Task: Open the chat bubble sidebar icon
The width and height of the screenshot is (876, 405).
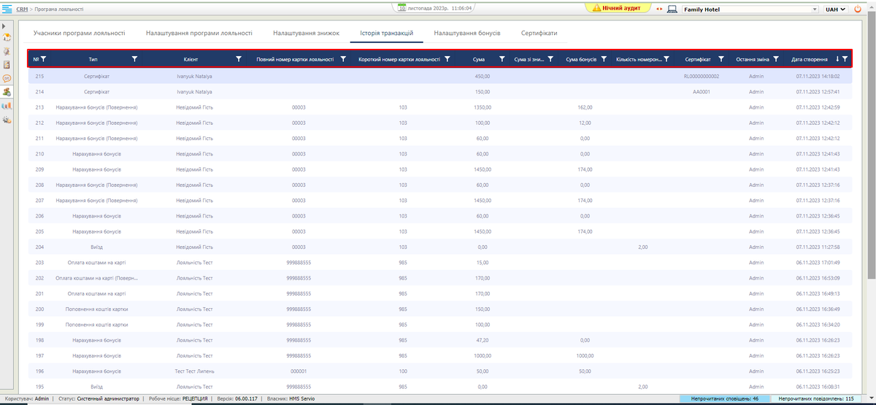Action: coord(7,78)
